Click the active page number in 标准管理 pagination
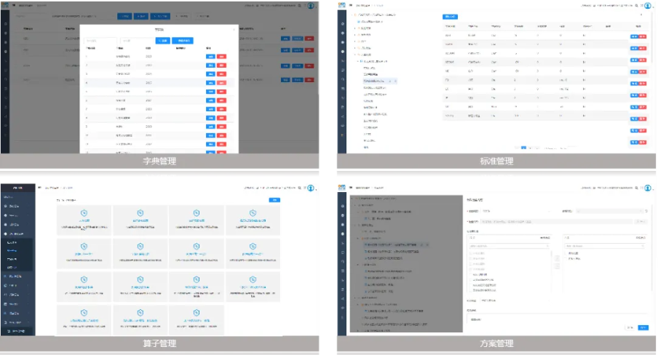This screenshot has width=658, height=355. (523, 148)
